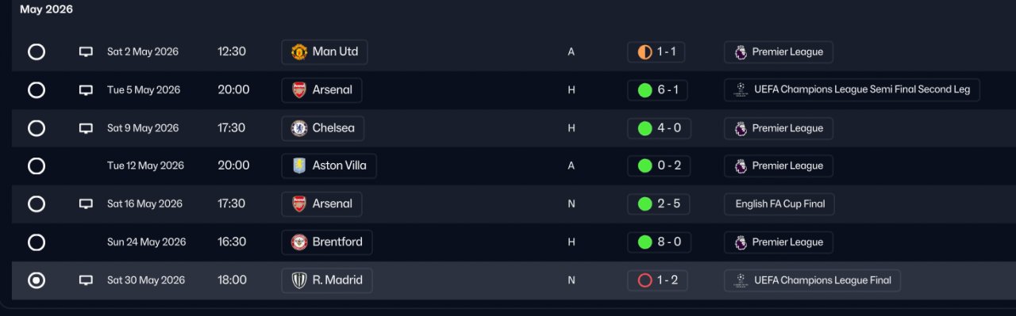Open the Man Utd team button
Viewport: 1016px width, 316px height.
click(325, 52)
